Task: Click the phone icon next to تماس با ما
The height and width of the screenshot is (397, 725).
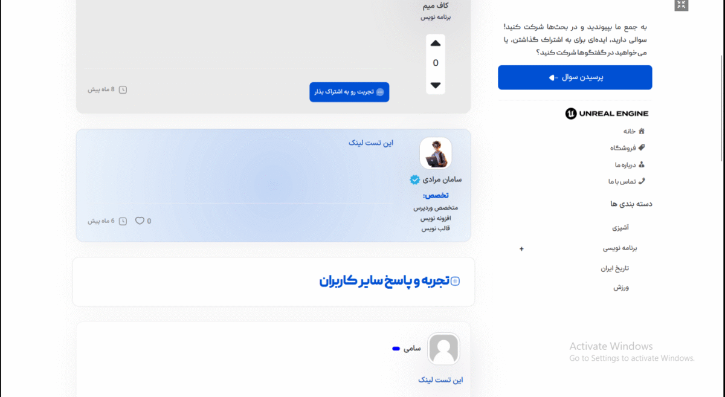Action: 642,181
